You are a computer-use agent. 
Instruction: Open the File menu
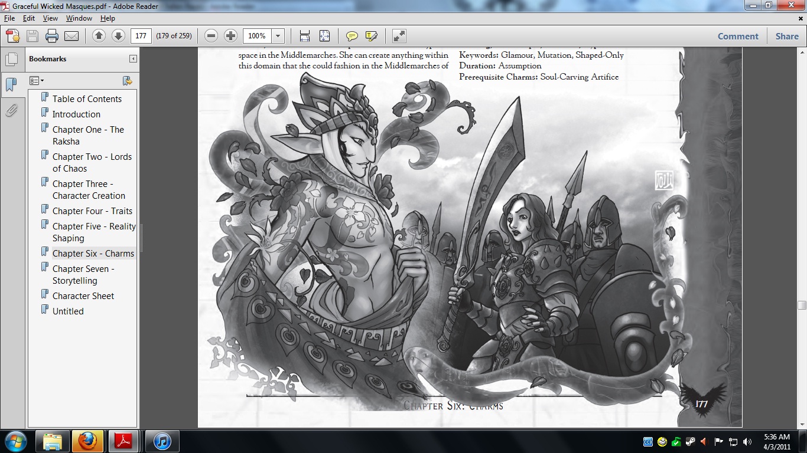pos(9,18)
